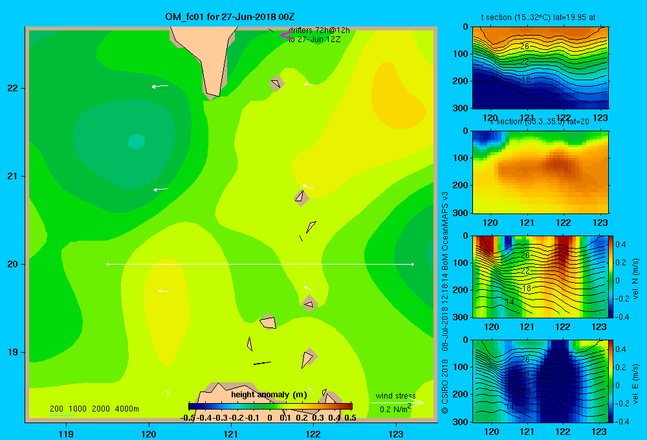This screenshot has width=647, height=440.
Task: Click the "26" contour label in temperature section
Action: 525,47
